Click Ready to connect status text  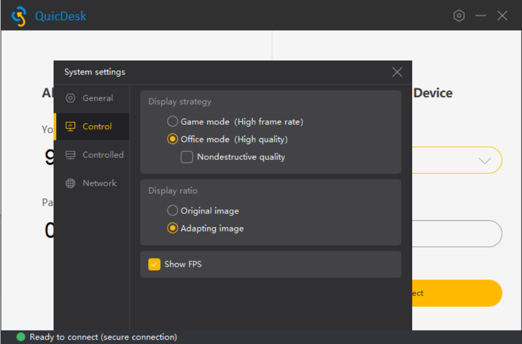pyautogui.click(x=103, y=337)
